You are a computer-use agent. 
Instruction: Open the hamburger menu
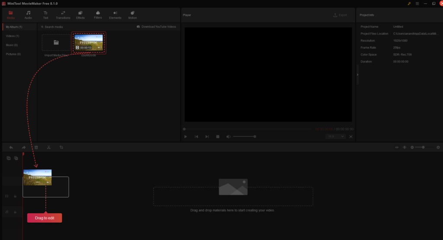point(417,3)
